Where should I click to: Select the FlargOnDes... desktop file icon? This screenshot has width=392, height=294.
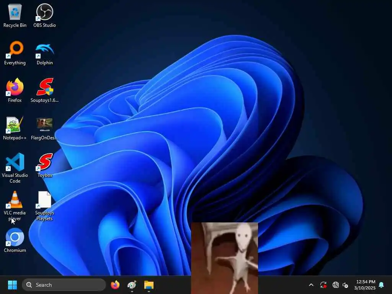pos(44,128)
